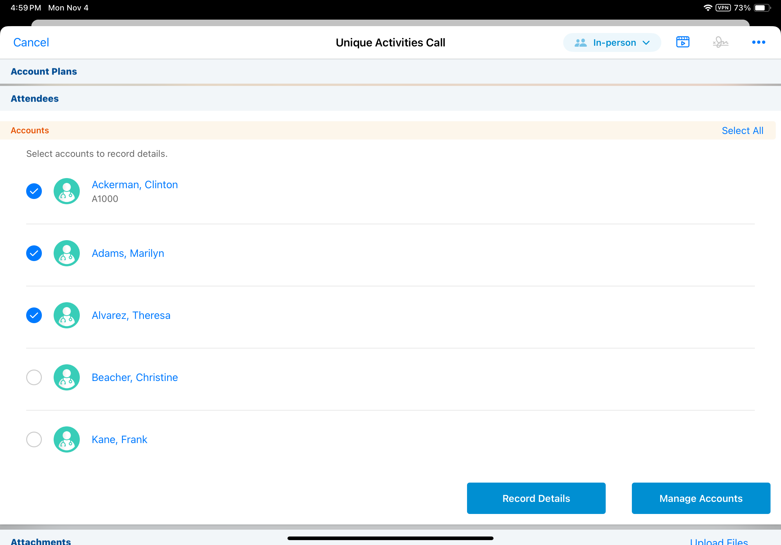Tap Ackerman, Clinton's doctor avatar icon

(67, 191)
